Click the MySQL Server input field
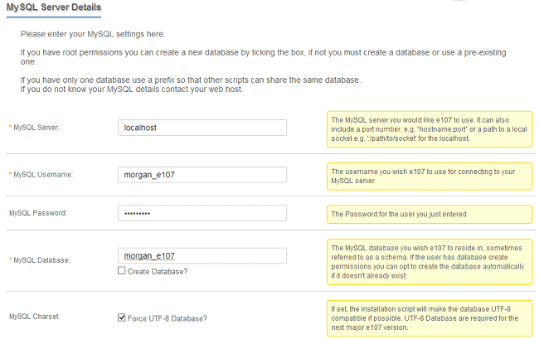 pyautogui.click(x=202, y=128)
